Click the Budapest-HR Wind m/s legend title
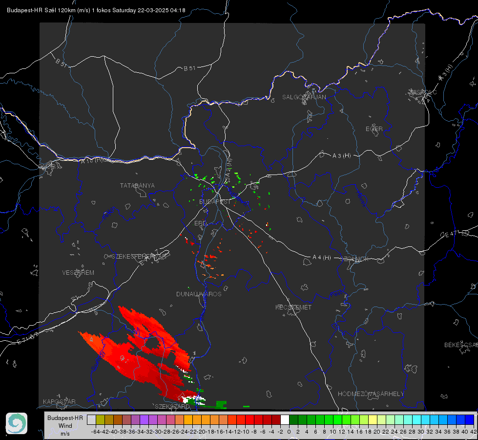The height and width of the screenshot is (440, 478). [x=65, y=426]
